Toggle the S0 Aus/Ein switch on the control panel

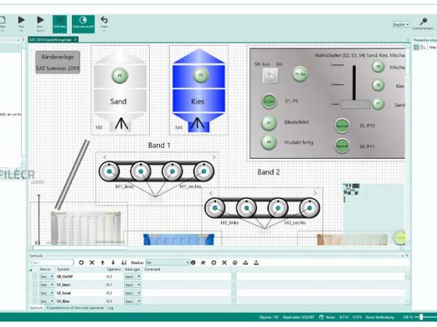tap(270, 76)
